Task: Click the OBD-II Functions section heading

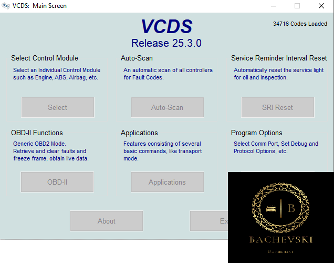Action: tap(37, 133)
